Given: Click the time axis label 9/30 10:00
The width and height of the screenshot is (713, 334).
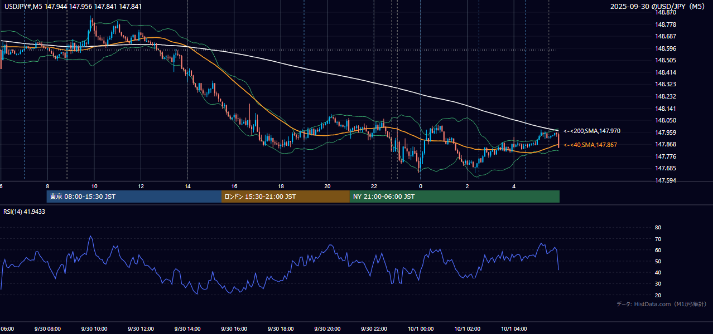Looking at the screenshot, I should coord(94,329).
